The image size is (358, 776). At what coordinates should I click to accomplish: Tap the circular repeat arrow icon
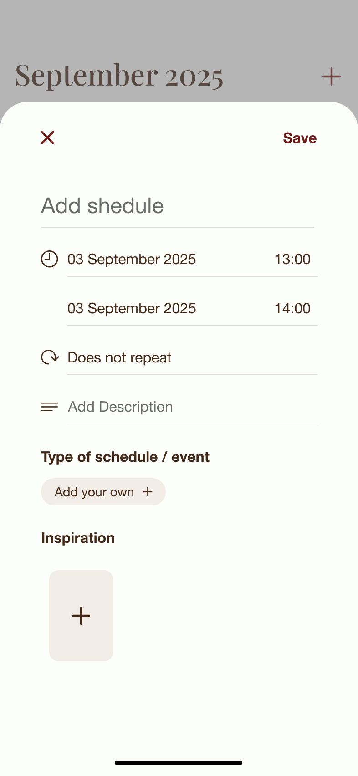[x=50, y=357]
